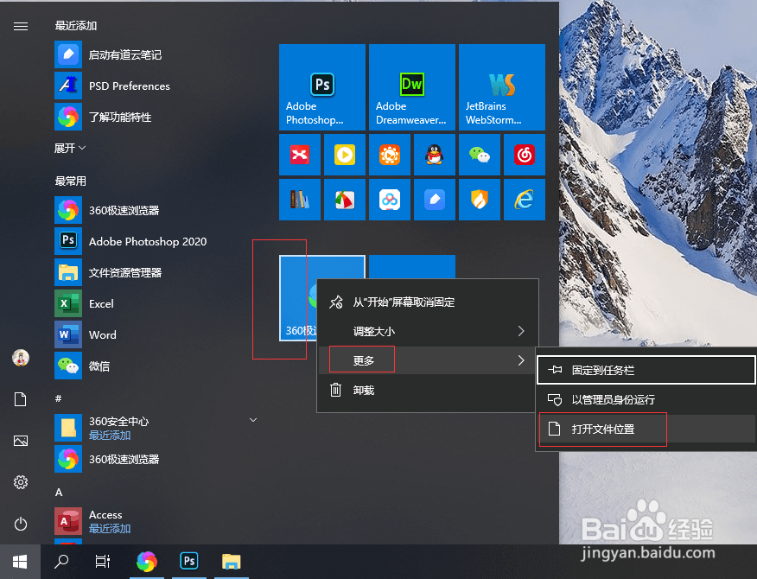The width and height of the screenshot is (757, 579).
Task: Open the orange video player tile
Action: pyautogui.click(x=390, y=155)
